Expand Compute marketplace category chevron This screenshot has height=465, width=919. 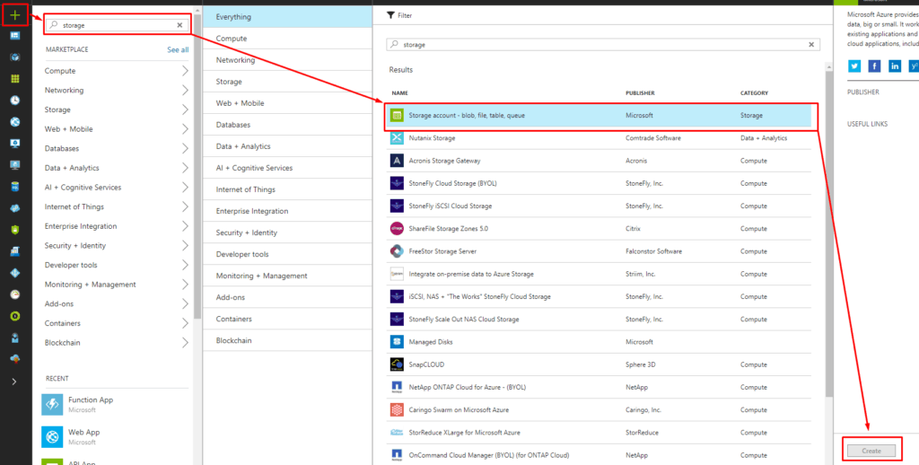click(185, 71)
